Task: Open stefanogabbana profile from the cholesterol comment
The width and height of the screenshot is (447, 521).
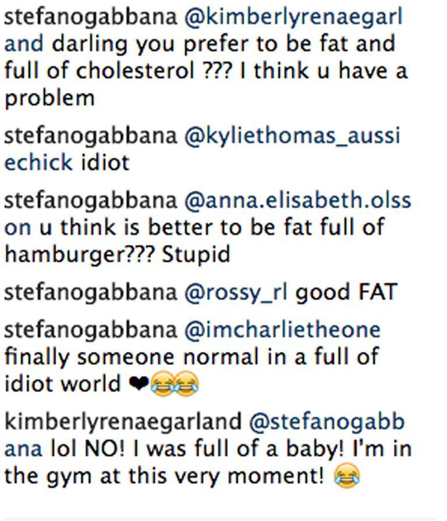Action: pyautogui.click(x=90, y=17)
